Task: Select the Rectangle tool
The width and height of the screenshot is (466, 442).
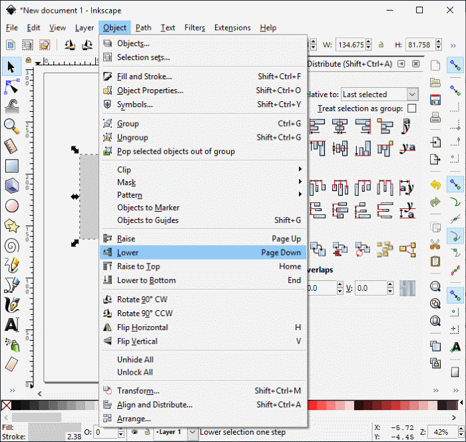Action: [12, 166]
